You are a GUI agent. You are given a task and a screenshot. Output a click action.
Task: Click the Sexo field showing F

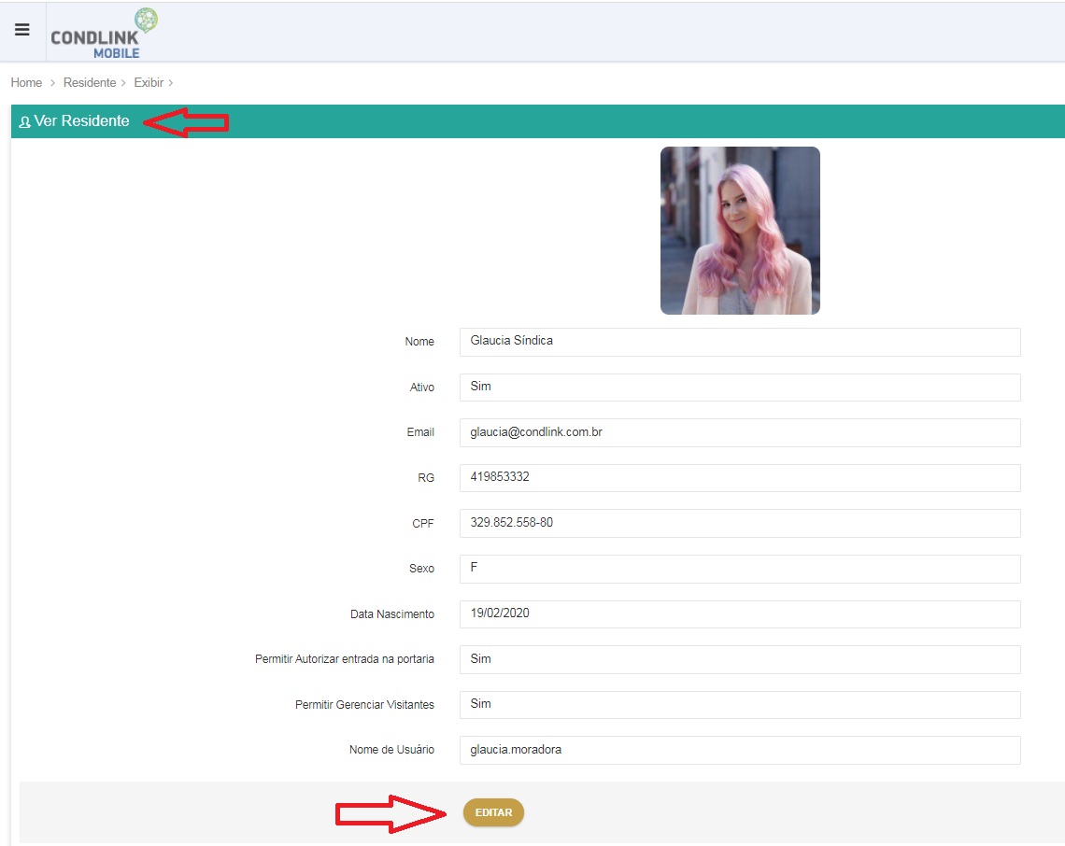tap(740, 569)
